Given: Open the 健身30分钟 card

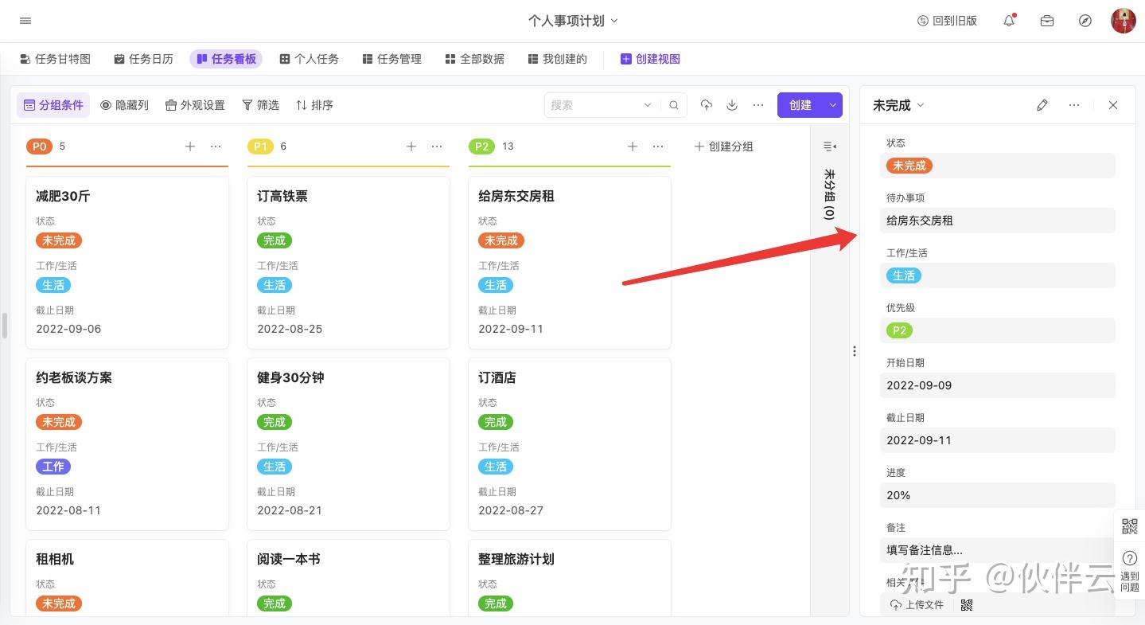Looking at the screenshot, I should [349, 444].
